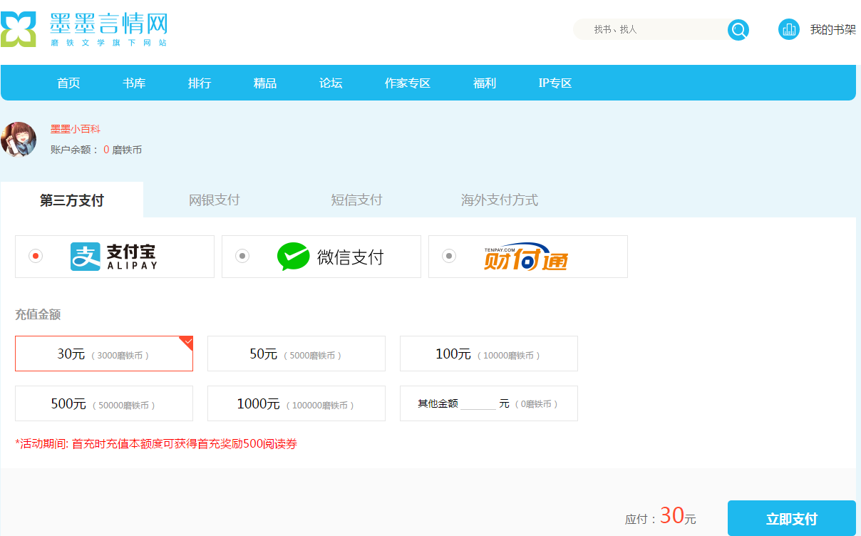
Task: Switch to the 网银支付 tab
Action: [x=215, y=200]
